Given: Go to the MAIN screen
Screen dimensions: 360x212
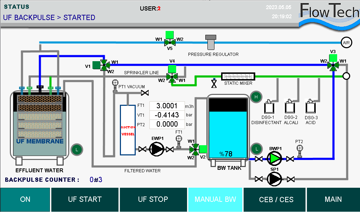Looking at the screenshot, I should click(x=333, y=199).
